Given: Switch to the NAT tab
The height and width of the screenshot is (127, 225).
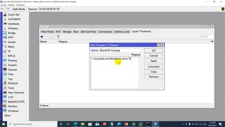Looking at the screenshot, I should [58, 32].
